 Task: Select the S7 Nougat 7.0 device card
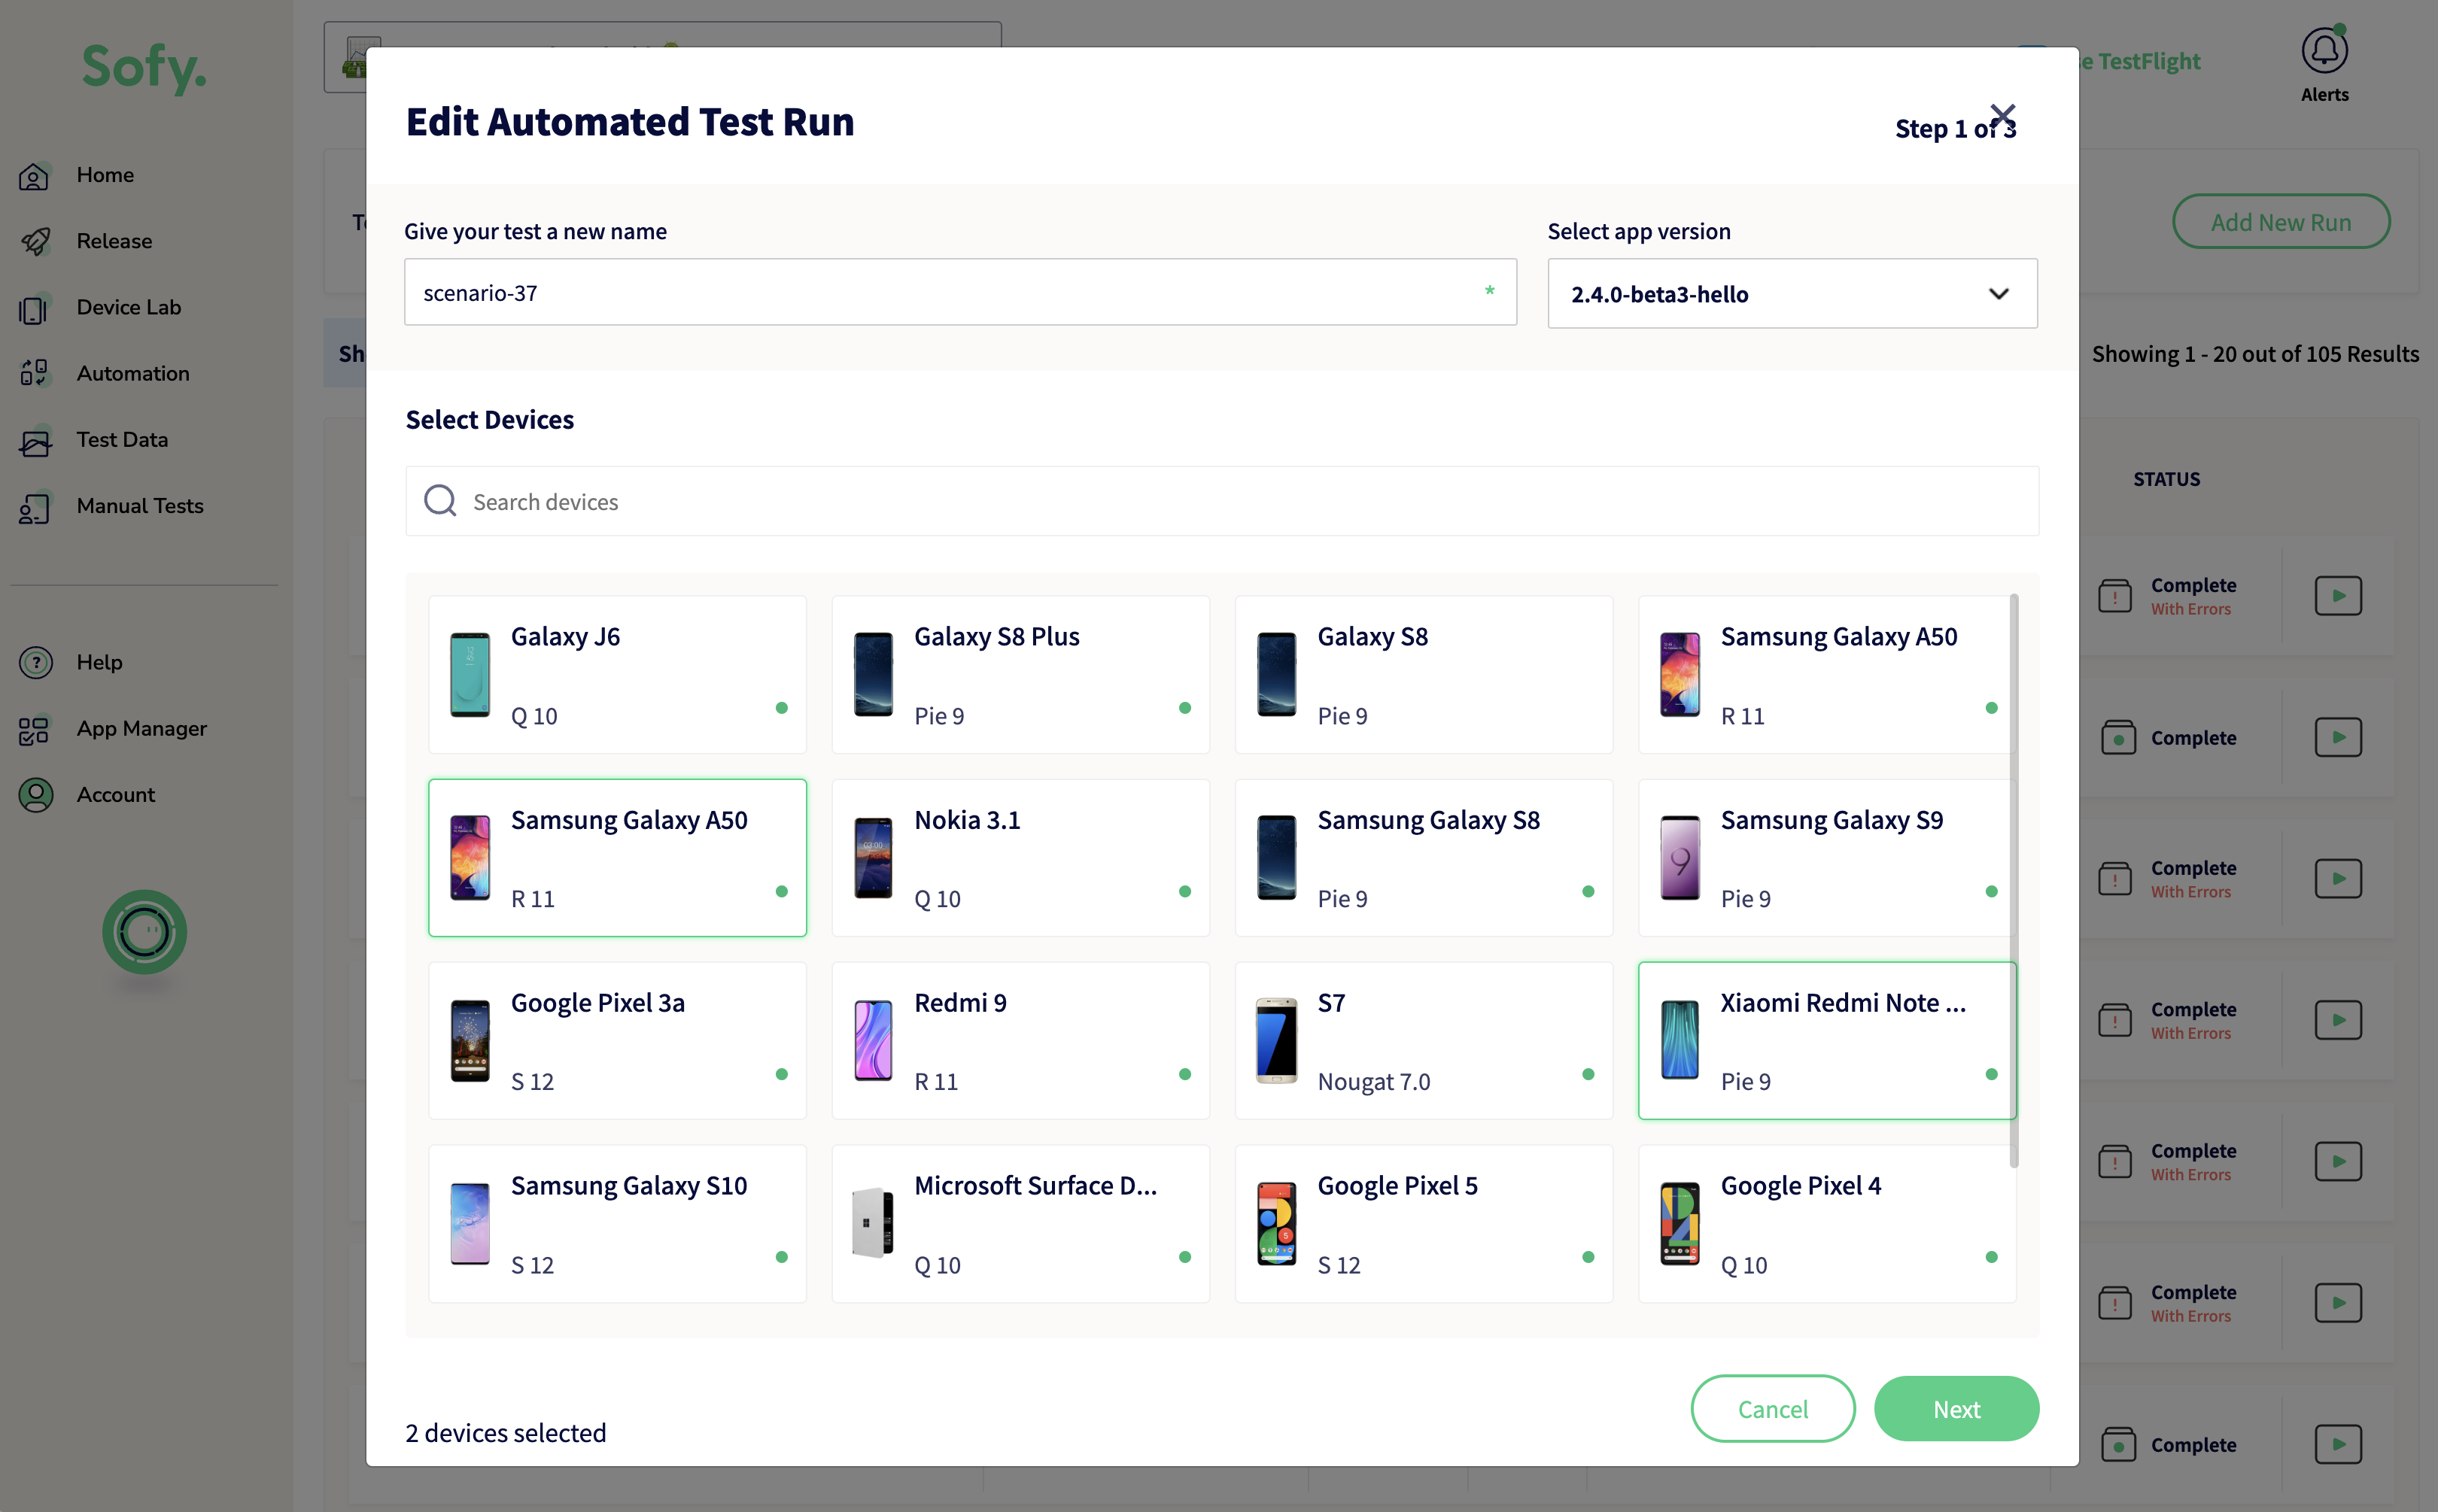(x=1424, y=1040)
